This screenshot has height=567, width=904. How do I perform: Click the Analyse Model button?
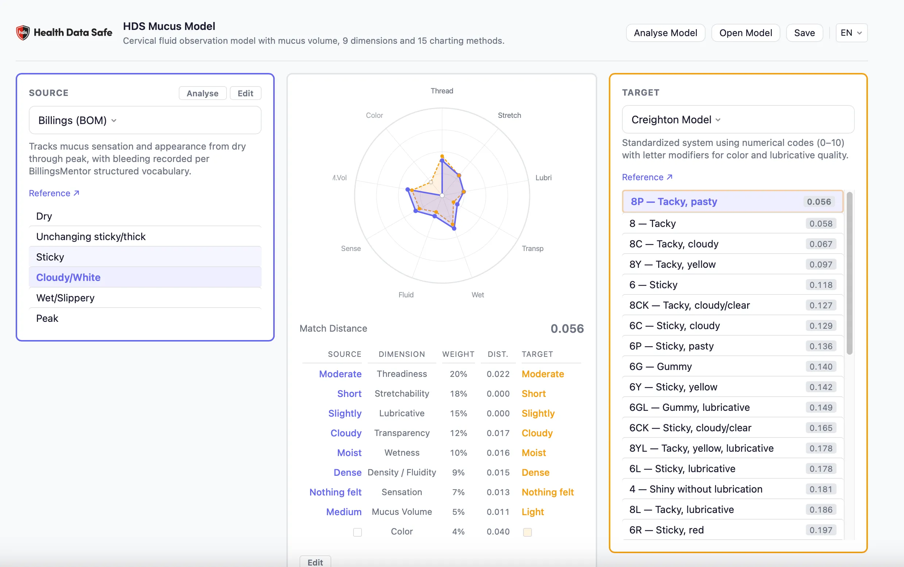click(x=665, y=33)
